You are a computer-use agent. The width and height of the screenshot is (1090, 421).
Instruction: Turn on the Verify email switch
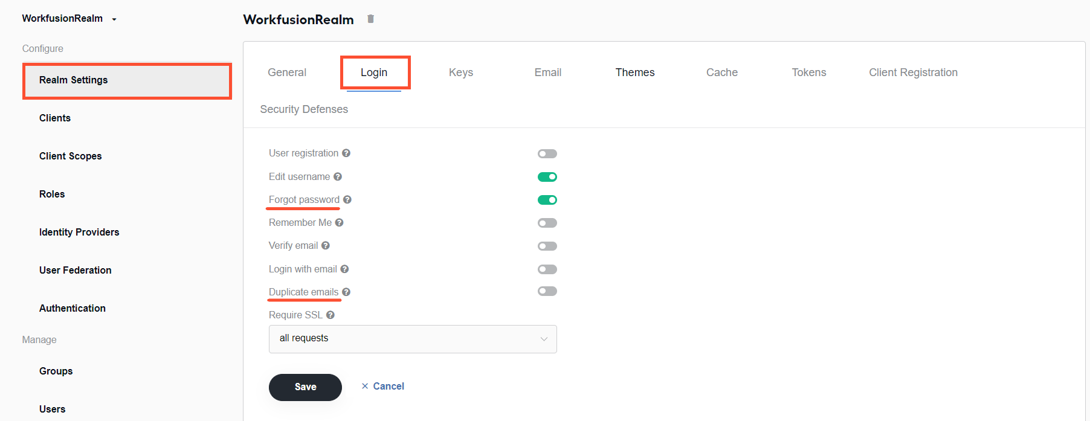547,246
